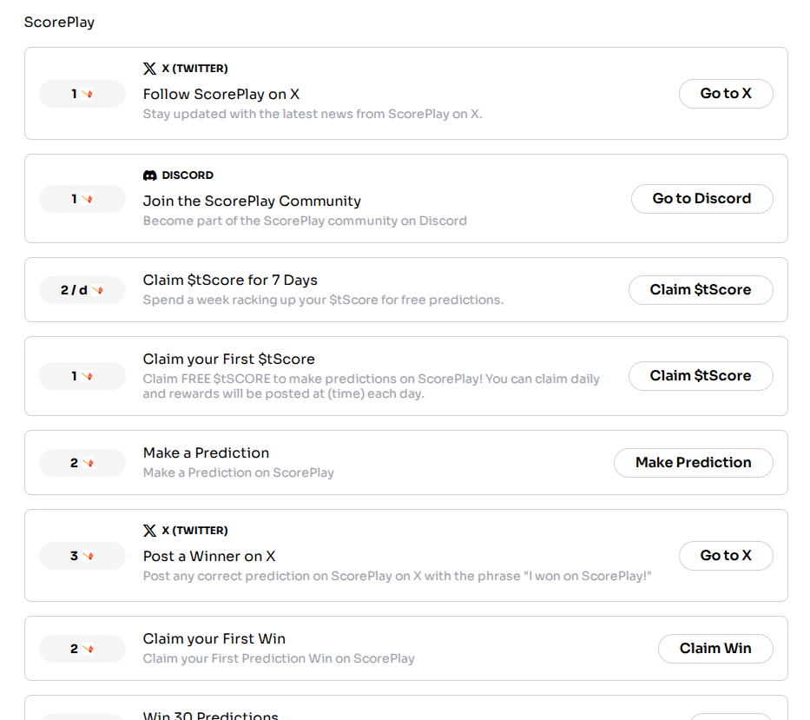The image size is (810, 720).
Task: Click Go to X for Post a Winner
Action: click(x=726, y=556)
